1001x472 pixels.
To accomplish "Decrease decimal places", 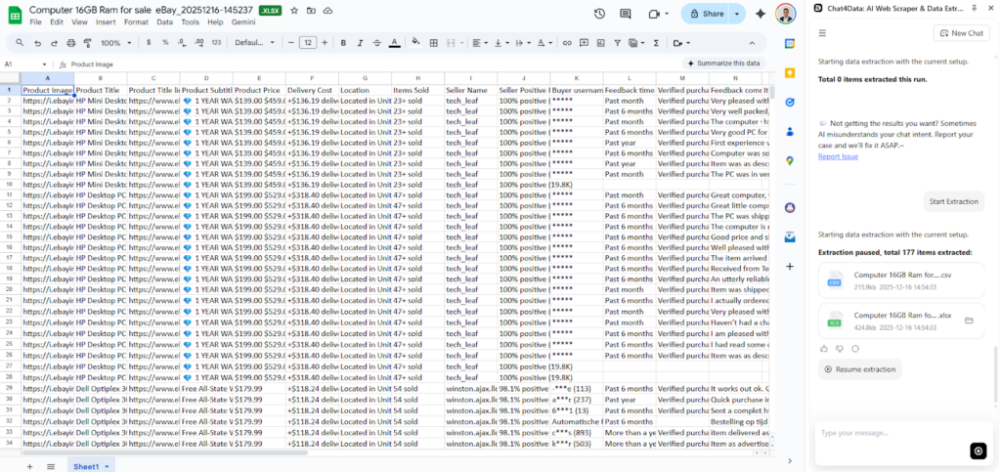I will [x=182, y=43].
